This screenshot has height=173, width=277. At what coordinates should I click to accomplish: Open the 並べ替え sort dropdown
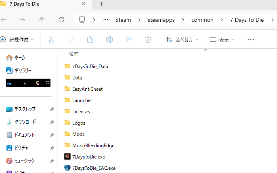tap(182, 40)
